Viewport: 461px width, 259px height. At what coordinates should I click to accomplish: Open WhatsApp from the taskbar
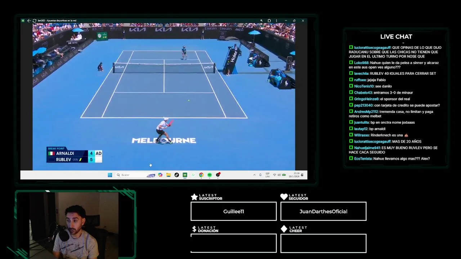click(193, 175)
